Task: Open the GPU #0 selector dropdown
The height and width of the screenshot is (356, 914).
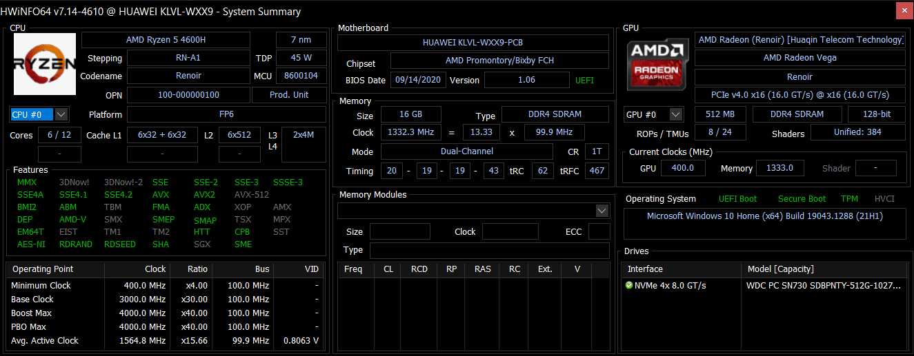Action: 675,114
